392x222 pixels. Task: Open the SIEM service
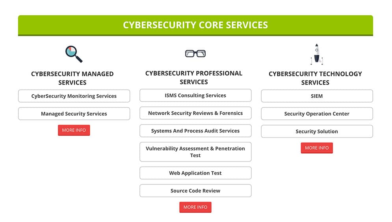click(317, 96)
